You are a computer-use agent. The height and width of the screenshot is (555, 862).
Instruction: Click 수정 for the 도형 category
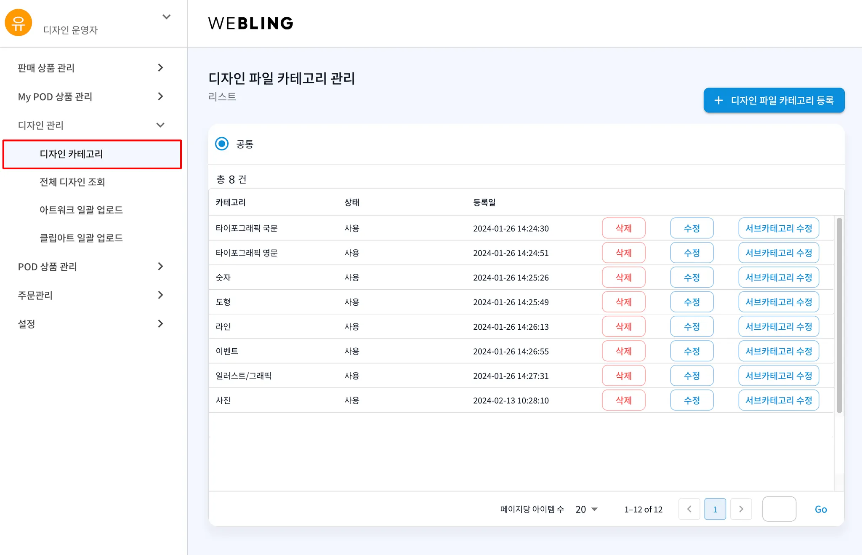[x=692, y=302]
